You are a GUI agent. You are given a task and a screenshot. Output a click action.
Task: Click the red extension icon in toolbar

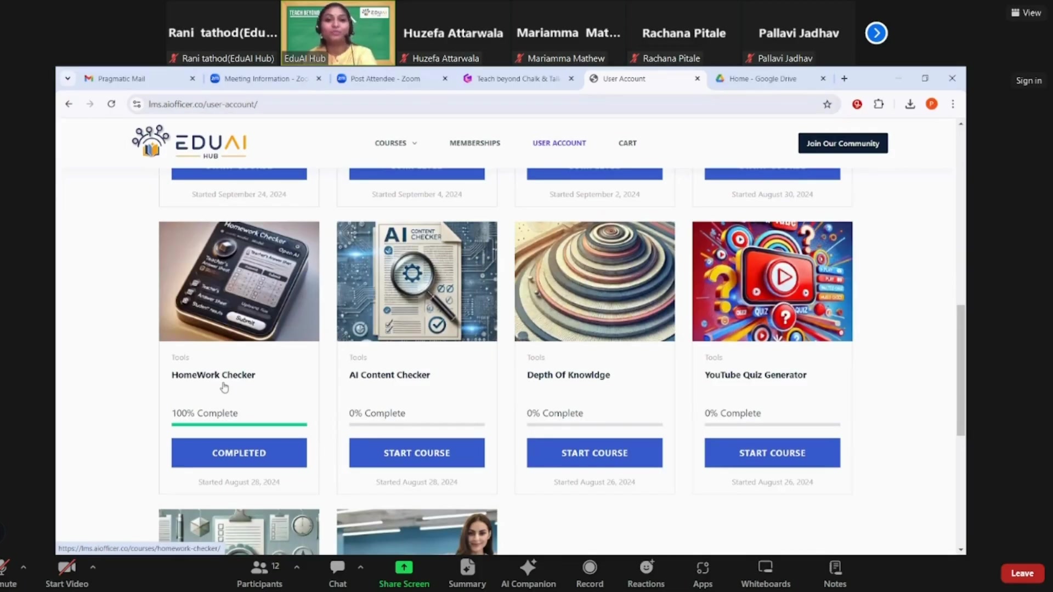coord(857,104)
